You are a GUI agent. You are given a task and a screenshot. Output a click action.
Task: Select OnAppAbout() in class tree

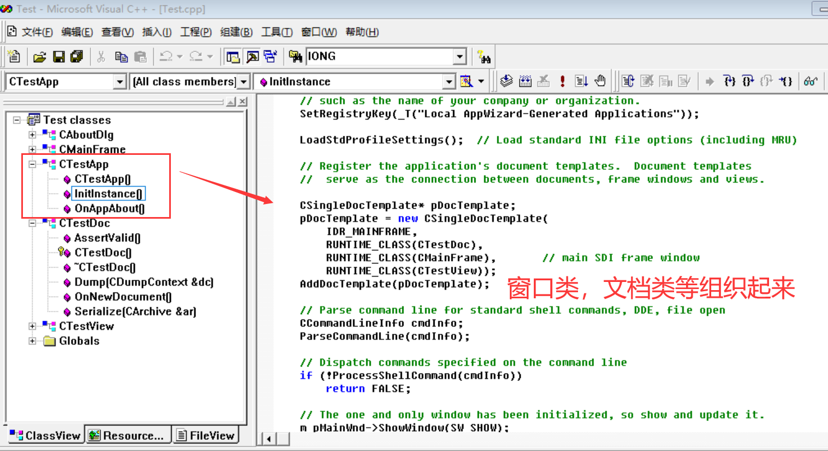(x=109, y=208)
